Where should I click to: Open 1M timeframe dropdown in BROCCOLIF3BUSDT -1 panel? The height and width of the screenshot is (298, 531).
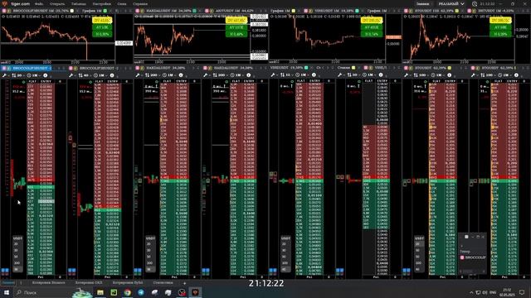33,75
